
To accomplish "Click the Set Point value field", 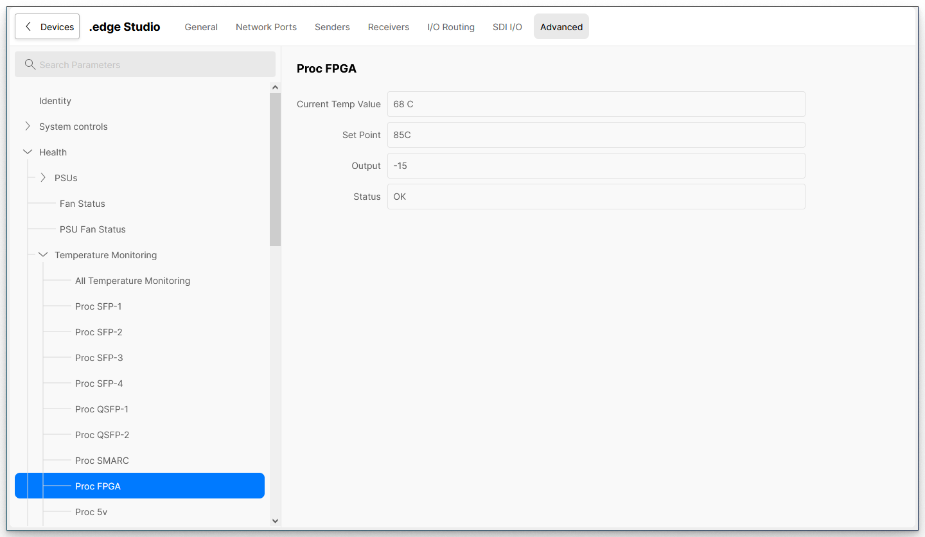I will click(595, 135).
